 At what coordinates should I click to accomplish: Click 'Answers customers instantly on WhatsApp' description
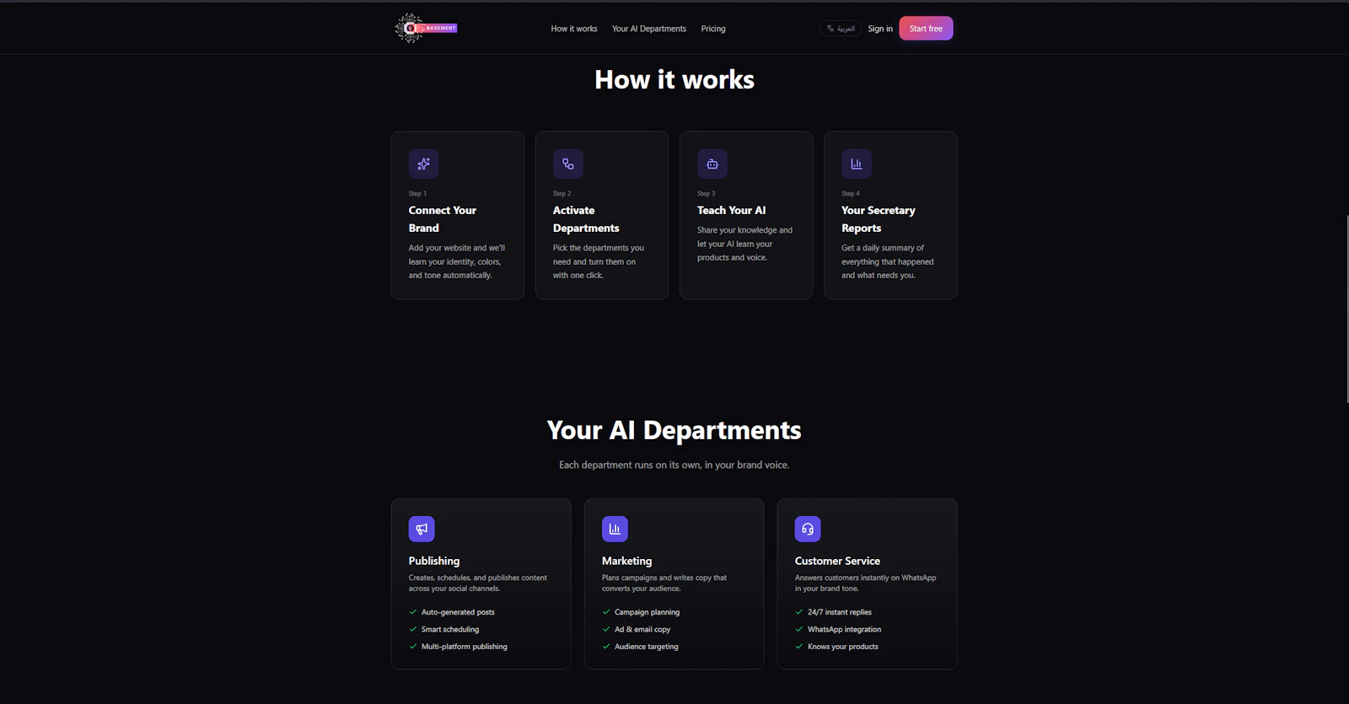pos(866,583)
